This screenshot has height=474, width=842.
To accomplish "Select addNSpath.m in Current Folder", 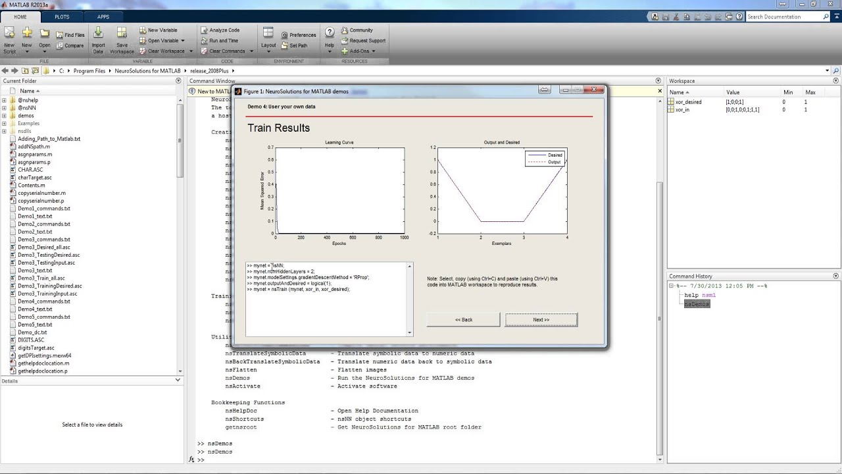I will click(34, 147).
